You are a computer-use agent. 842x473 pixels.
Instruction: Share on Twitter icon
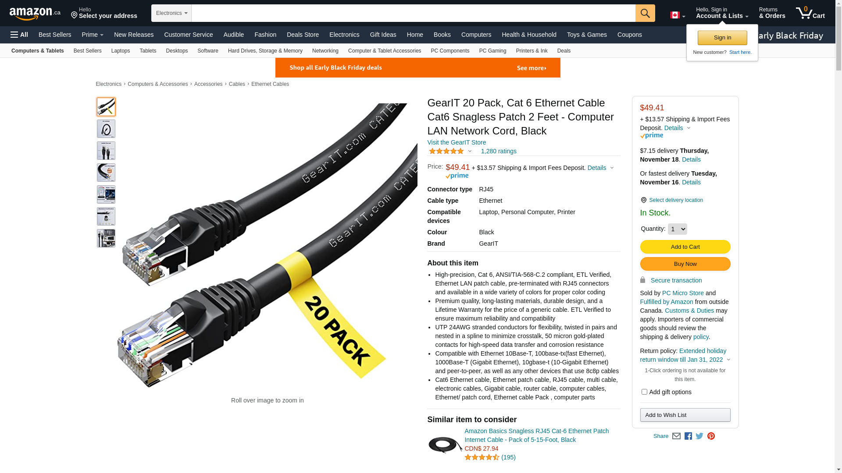699,436
